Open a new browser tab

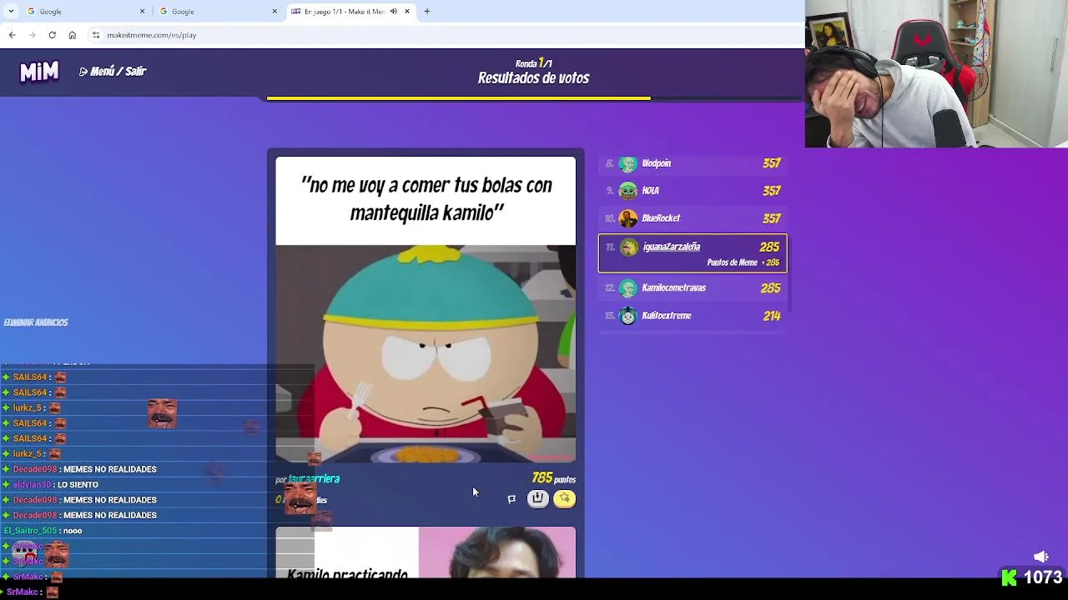[x=427, y=11]
